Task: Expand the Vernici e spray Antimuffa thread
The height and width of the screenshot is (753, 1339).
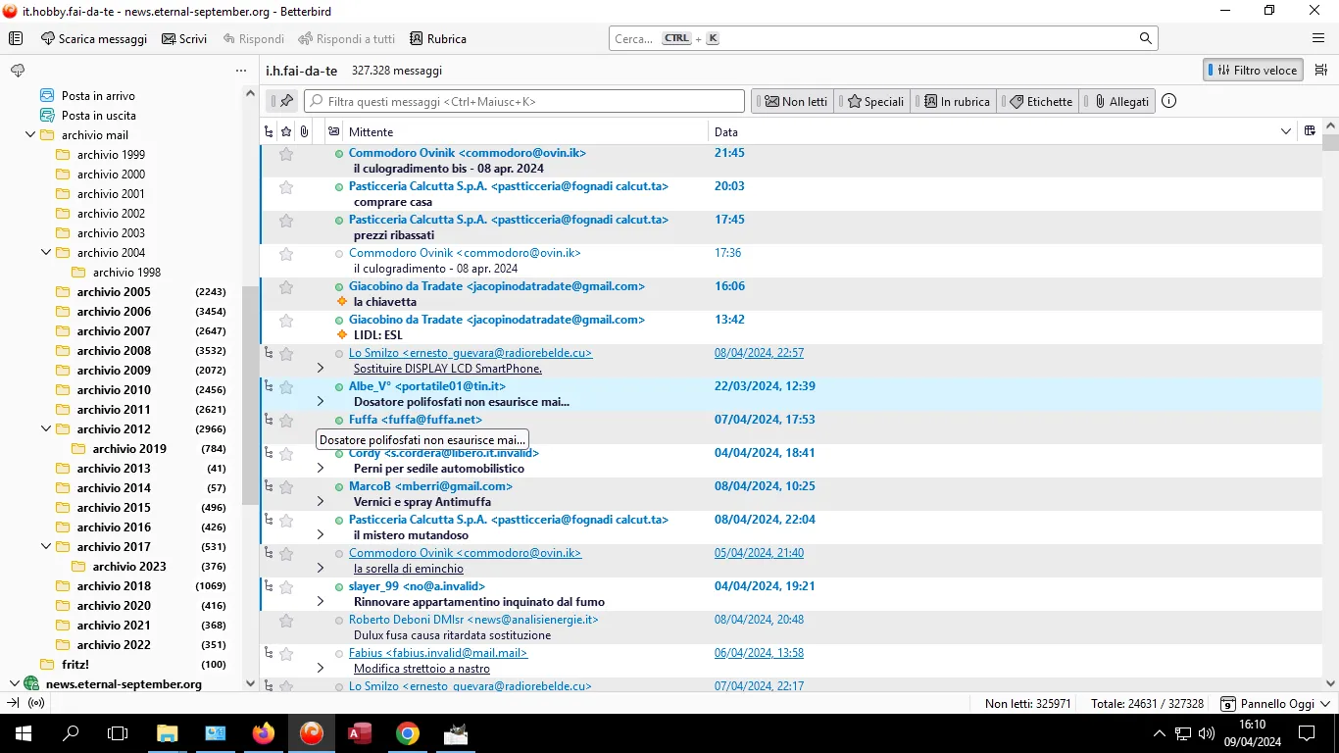Action: 320,501
